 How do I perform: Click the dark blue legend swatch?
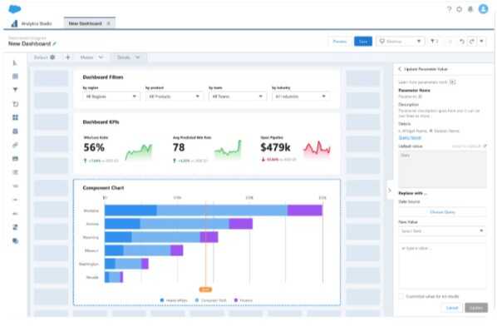[x=162, y=300]
